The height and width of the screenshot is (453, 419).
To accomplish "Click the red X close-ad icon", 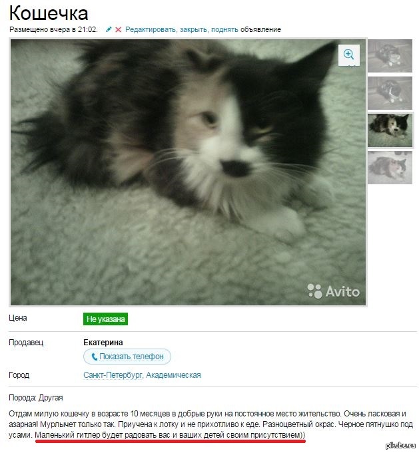I will [118, 29].
